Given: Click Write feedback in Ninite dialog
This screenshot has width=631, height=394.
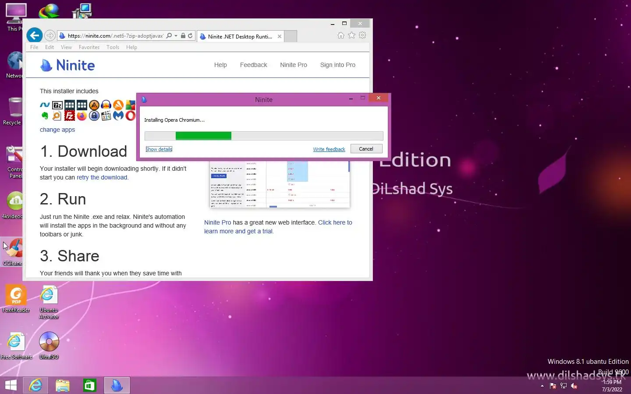Looking at the screenshot, I should pyautogui.click(x=329, y=149).
